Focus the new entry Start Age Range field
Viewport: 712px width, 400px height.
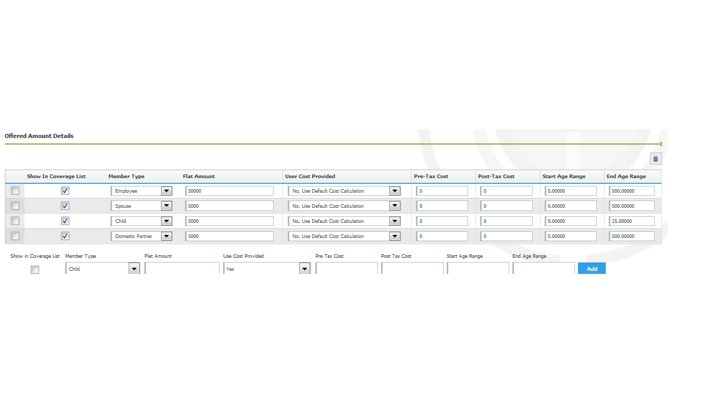(477, 269)
